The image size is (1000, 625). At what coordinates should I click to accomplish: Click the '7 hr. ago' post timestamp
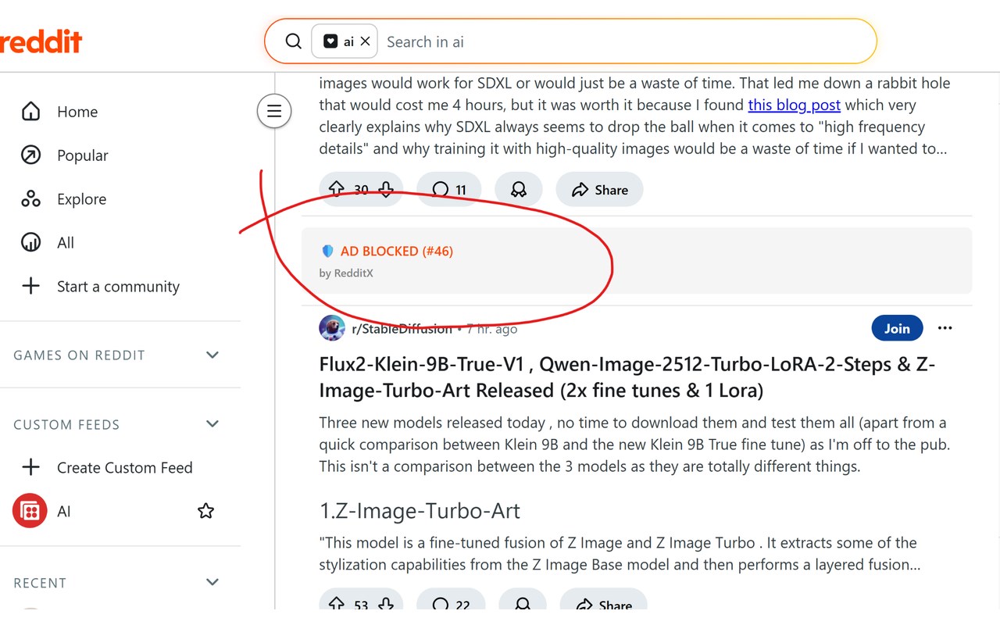click(492, 329)
